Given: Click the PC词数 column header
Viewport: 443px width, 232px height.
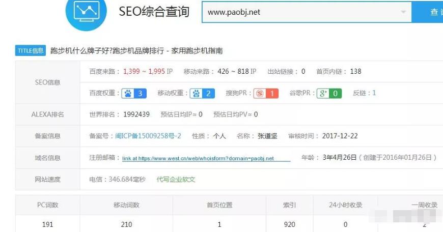Looking at the screenshot, I should 47,205.
